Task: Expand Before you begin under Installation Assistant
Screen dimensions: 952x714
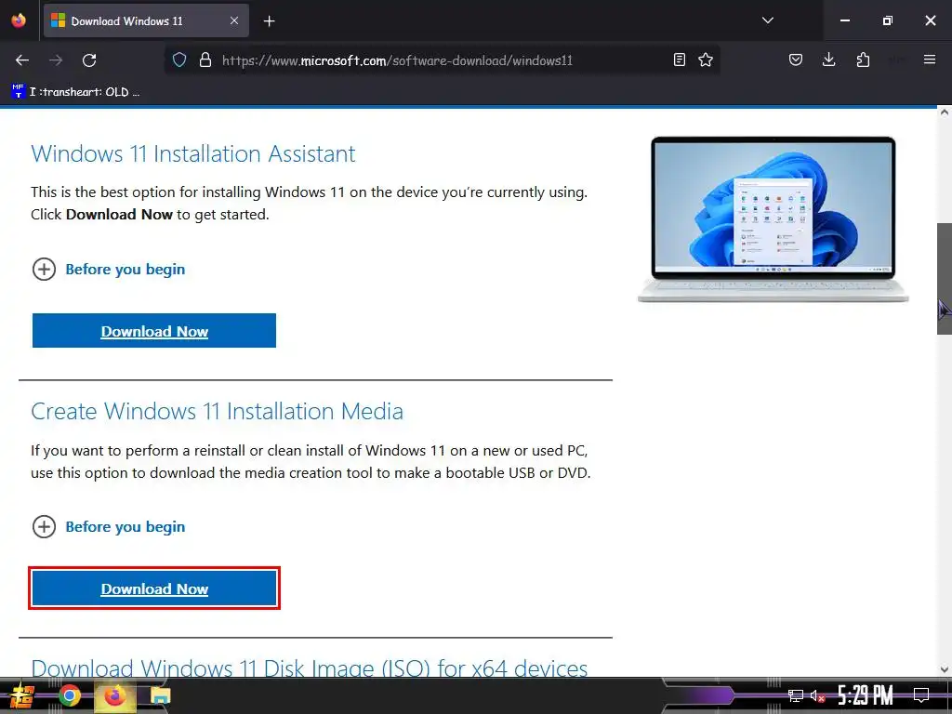Action: click(x=109, y=269)
